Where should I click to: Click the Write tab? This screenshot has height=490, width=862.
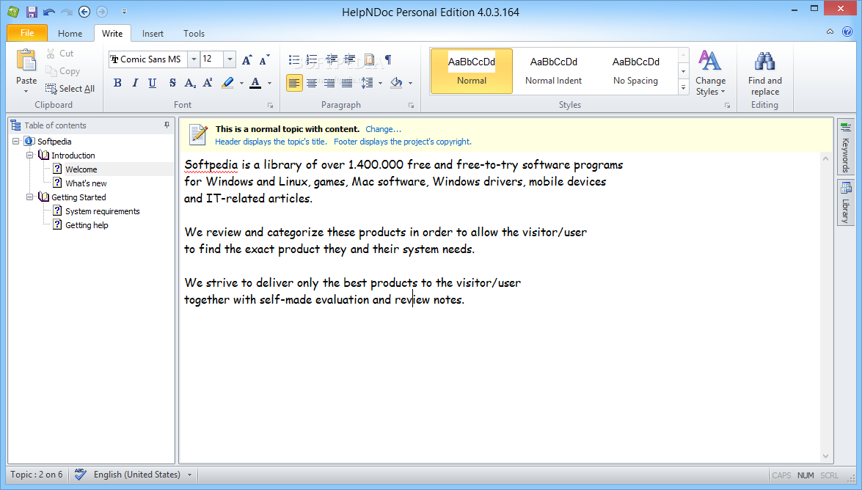pyautogui.click(x=112, y=34)
